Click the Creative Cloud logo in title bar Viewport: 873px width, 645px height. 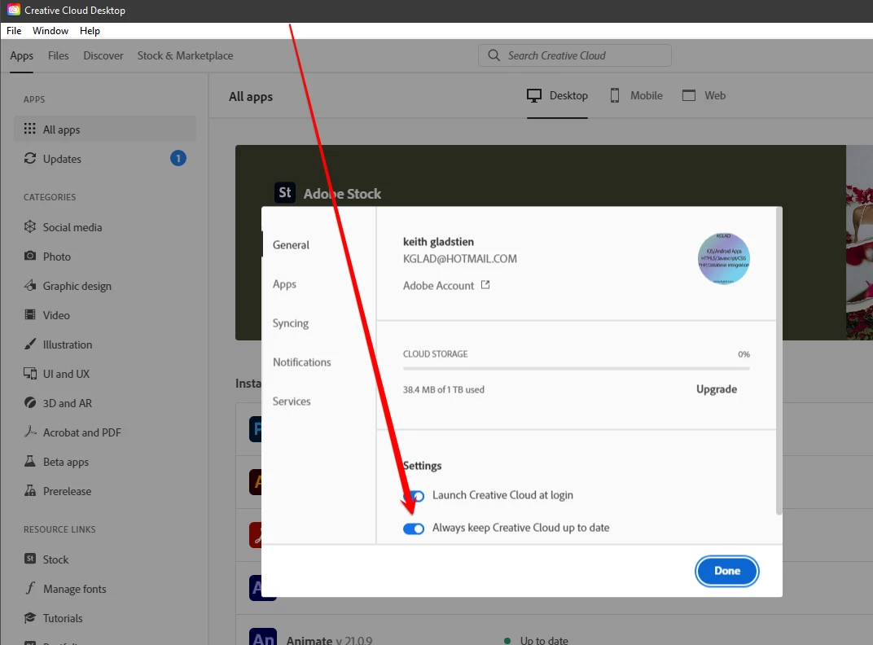tap(13, 10)
